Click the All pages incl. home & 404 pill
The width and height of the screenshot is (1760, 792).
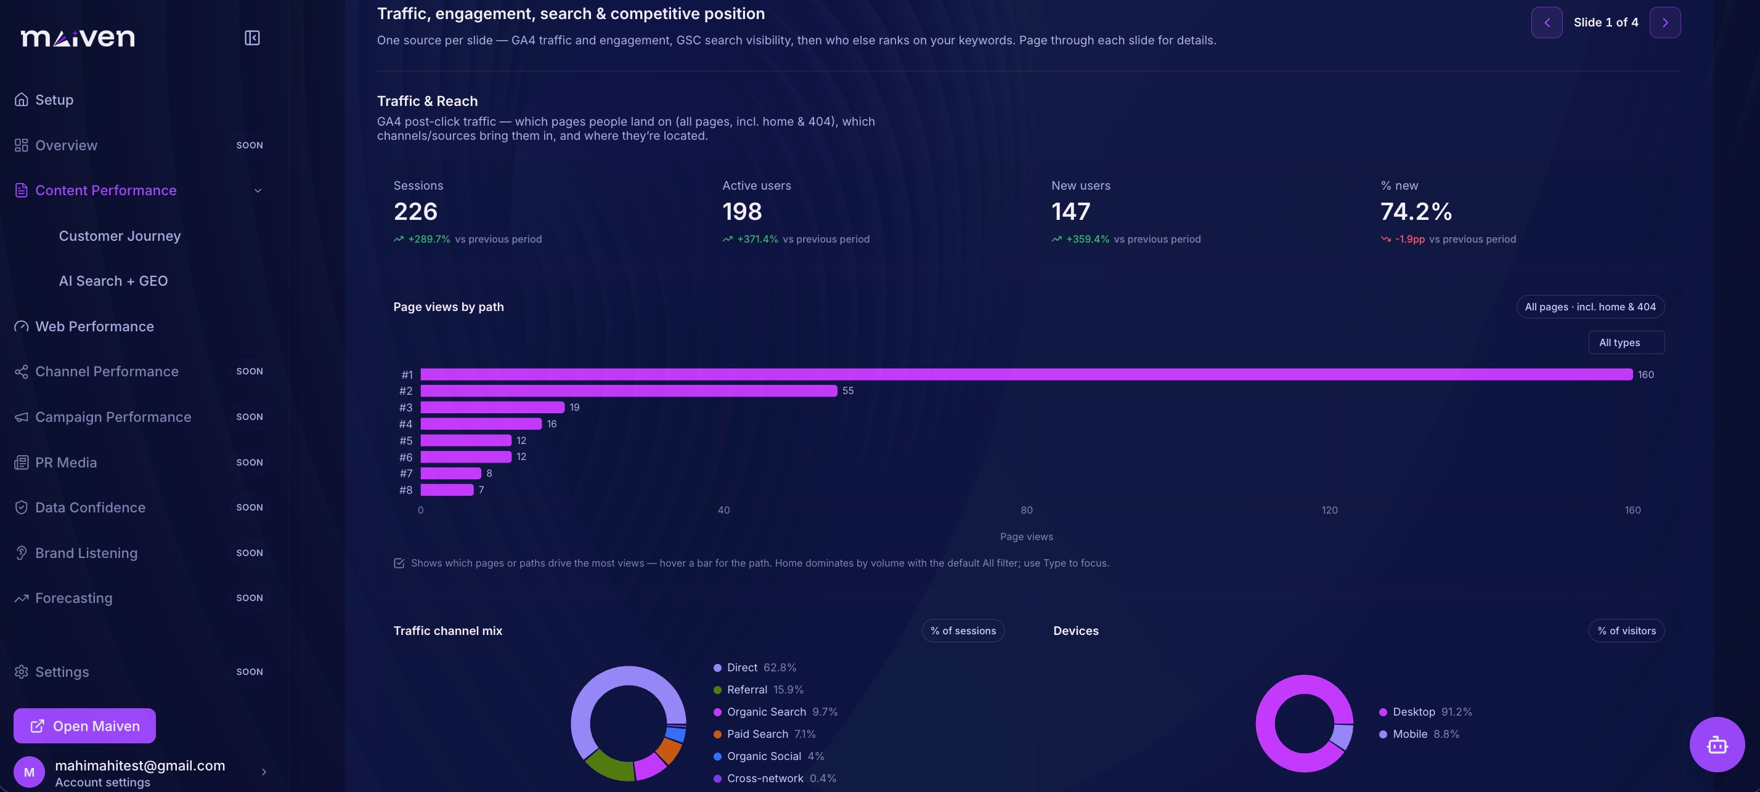1590,307
